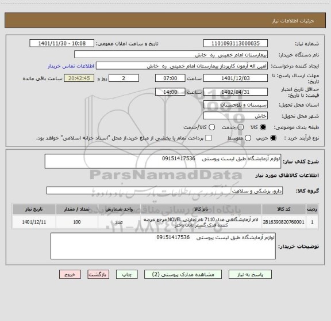Click the response deadline time 07:00
The height and width of the screenshot is (321, 331).
tap(170, 78)
